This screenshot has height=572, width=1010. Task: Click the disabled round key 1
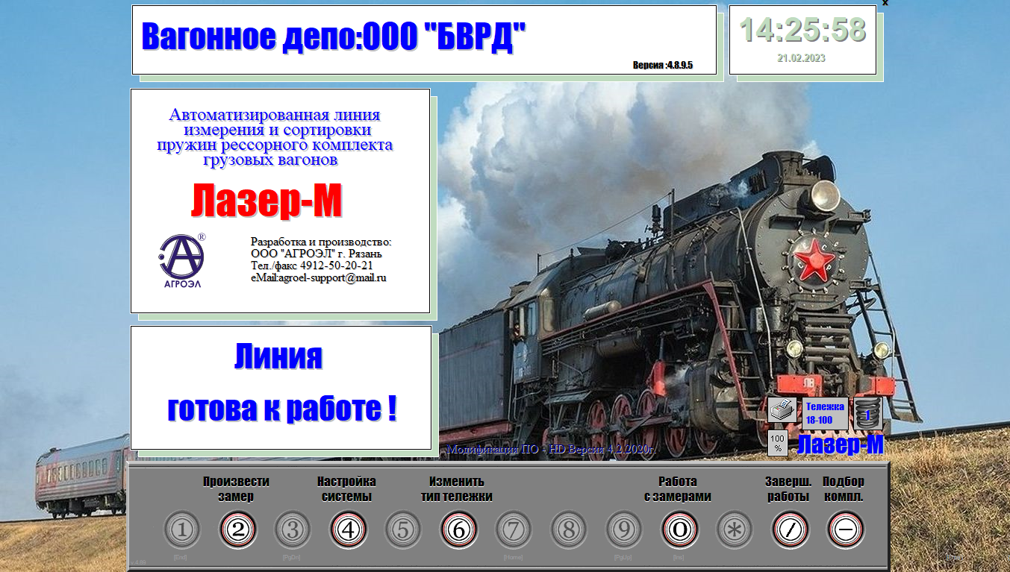[182, 530]
